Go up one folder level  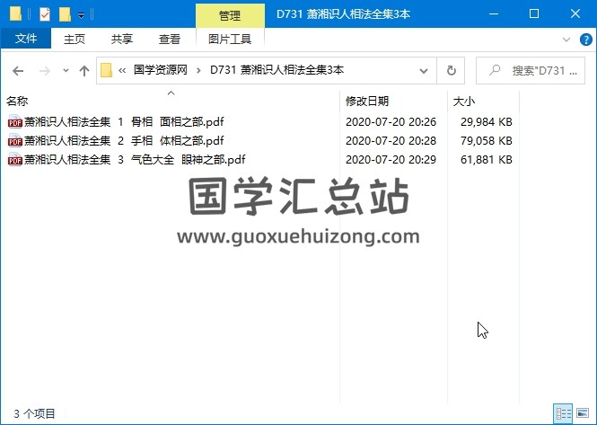pyautogui.click(x=84, y=70)
